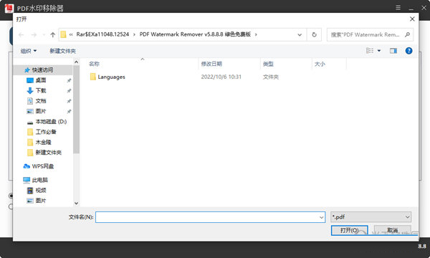
Task: Select 此电脑 in sidebar
Action: (39, 180)
